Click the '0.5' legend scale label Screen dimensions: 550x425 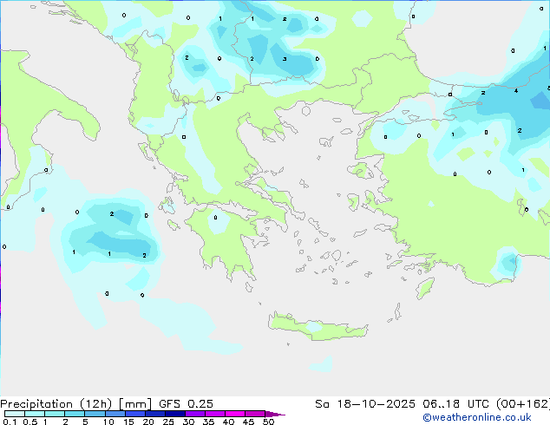30,422
